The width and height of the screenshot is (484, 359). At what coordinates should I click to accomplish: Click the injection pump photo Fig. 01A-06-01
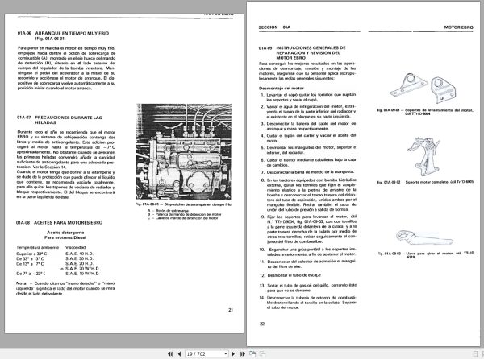[x=184, y=151]
